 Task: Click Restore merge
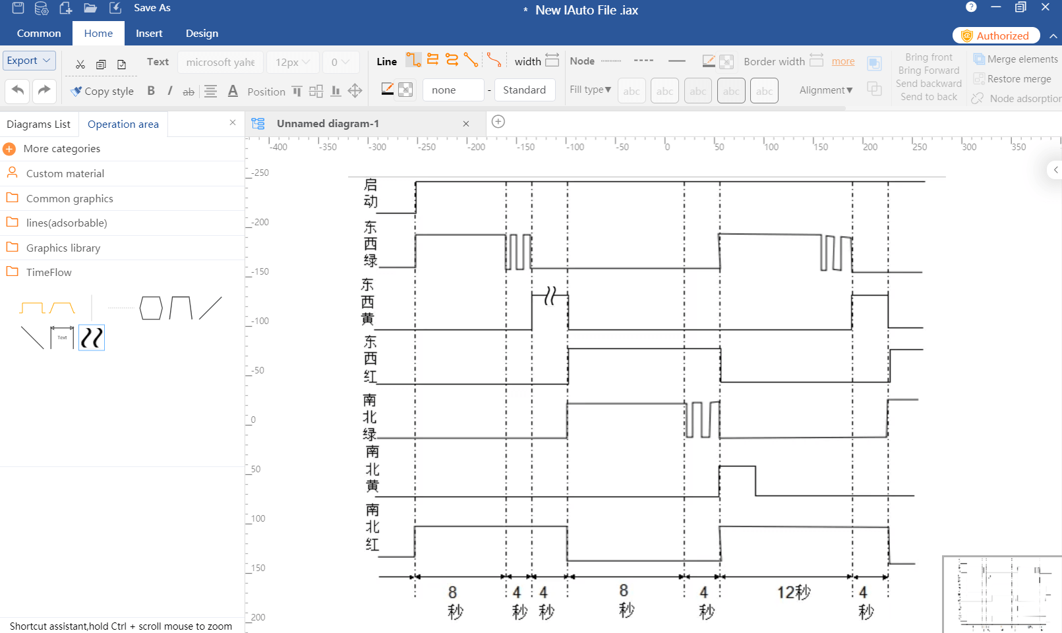[1013, 78]
